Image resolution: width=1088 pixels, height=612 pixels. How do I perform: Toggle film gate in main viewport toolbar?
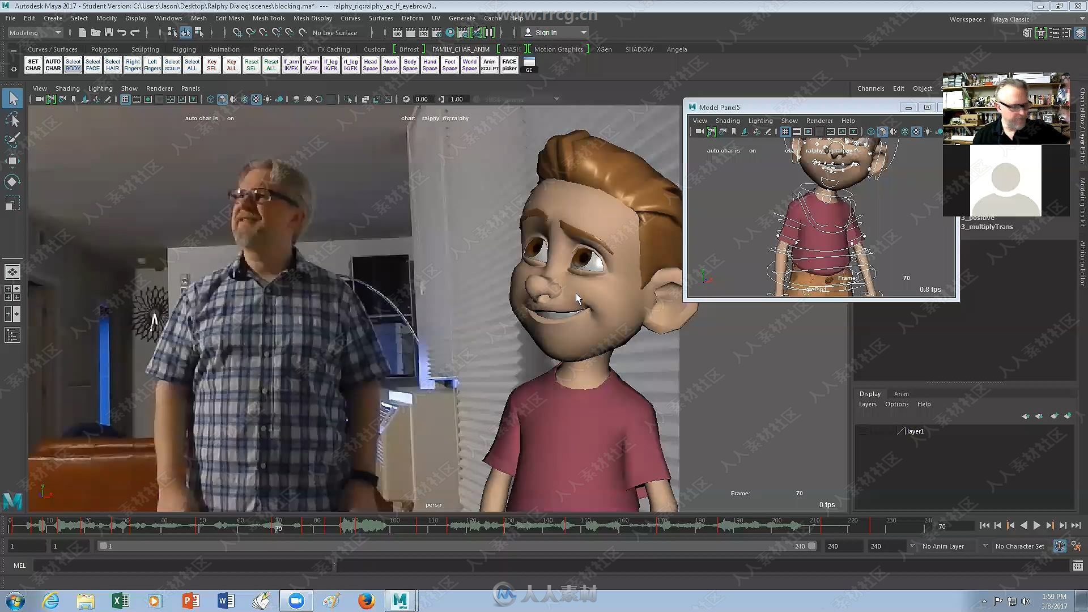point(137,99)
